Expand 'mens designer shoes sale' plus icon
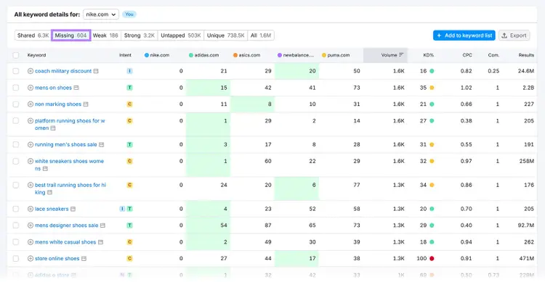This screenshot has height=282, width=545. [x=31, y=225]
